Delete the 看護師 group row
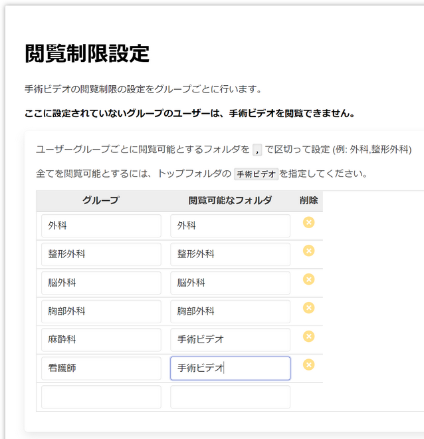The width and height of the screenshot is (424, 439). tap(308, 365)
